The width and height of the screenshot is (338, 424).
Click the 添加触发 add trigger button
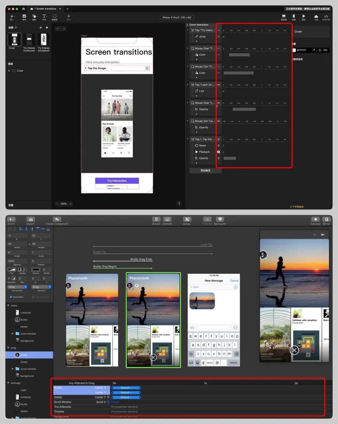205,170
